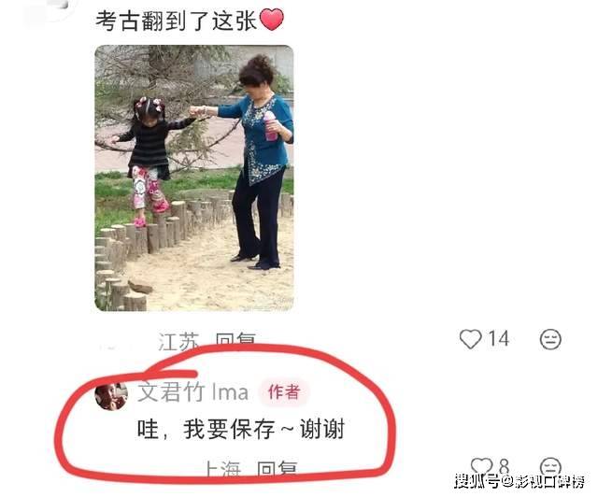The height and width of the screenshot is (497, 598).
Task: Select the reply text 哇,我要保存~谢谢
Action: (241, 429)
